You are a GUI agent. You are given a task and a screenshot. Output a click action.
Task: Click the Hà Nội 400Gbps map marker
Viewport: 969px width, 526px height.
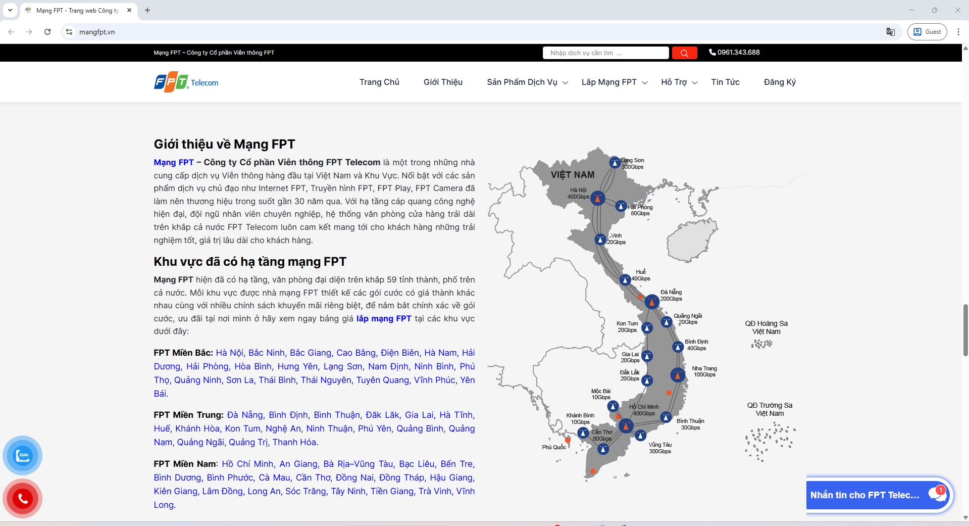coord(598,198)
